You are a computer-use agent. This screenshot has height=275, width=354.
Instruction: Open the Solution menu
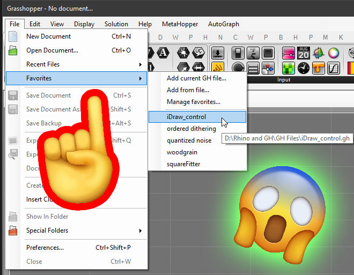tap(116, 24)
